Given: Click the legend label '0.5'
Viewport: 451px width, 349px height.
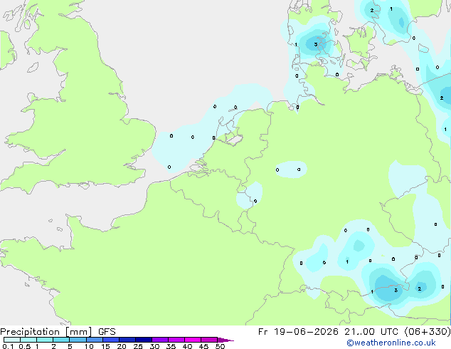Looking at the screenshot, I should (24, 346).
